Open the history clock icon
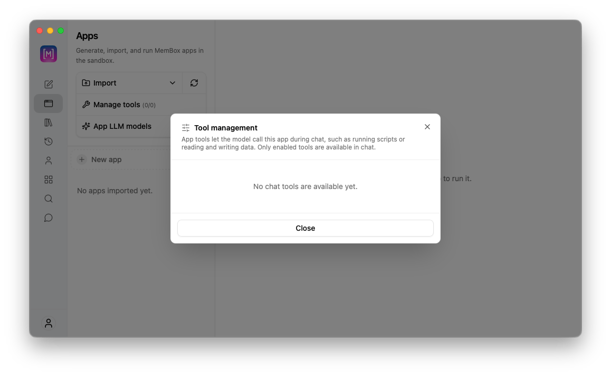 [x=49, y=142]
